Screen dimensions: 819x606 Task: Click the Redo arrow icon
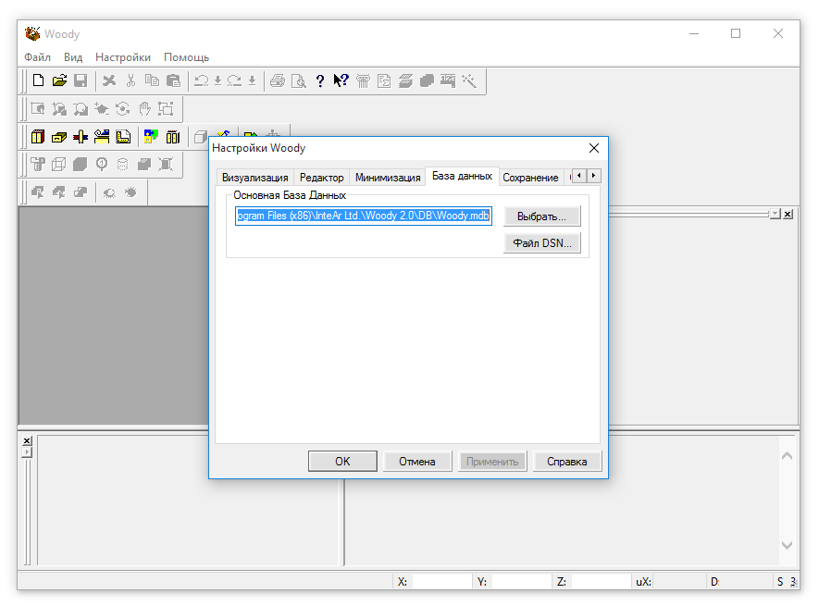click(234, 80)
